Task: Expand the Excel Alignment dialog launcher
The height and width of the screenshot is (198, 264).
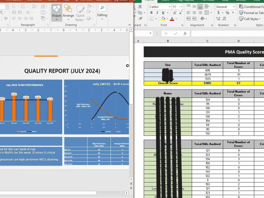Action: (x=212, y=25)
